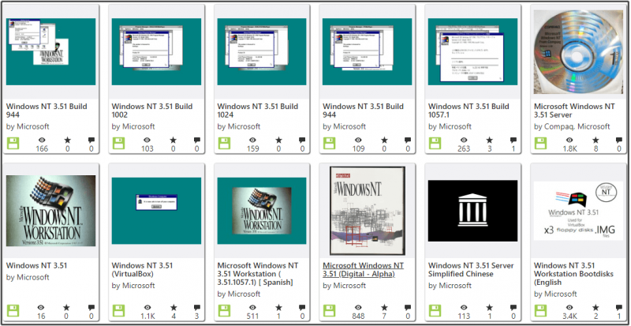631x326 pixels.
Task: Open the Build 1024 screenshot thumbnail
Action: tap(262, 51)
